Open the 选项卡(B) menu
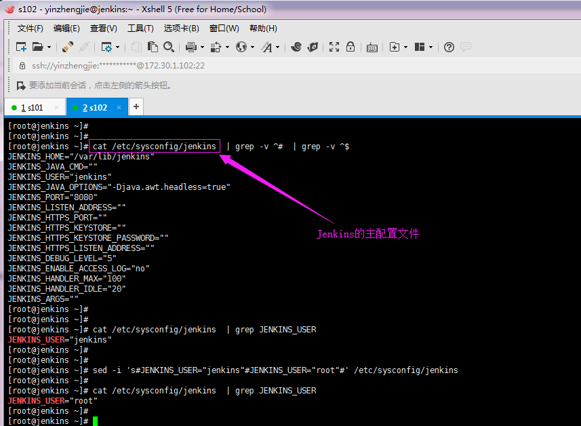This screenshot has height=426, width=581. [x=181, y=28]
